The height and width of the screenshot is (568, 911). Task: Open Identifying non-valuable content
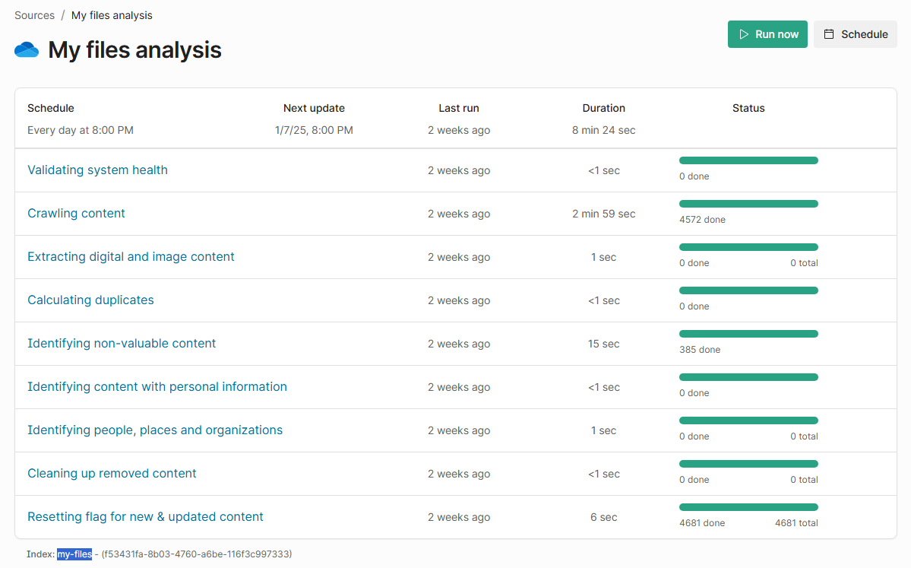tap(122, 344)
